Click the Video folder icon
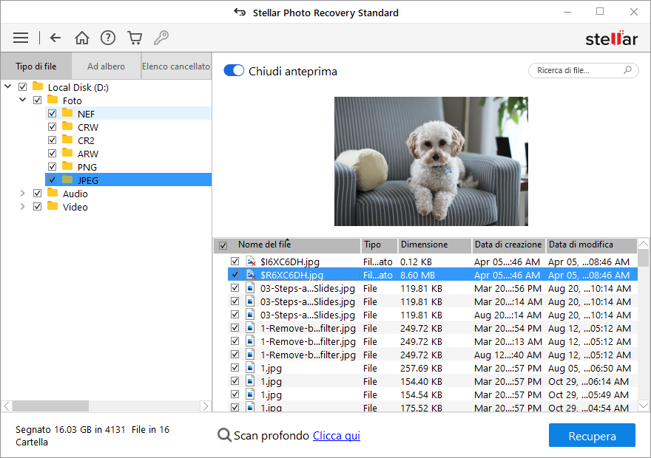651x458 pixels. [53, 205]
